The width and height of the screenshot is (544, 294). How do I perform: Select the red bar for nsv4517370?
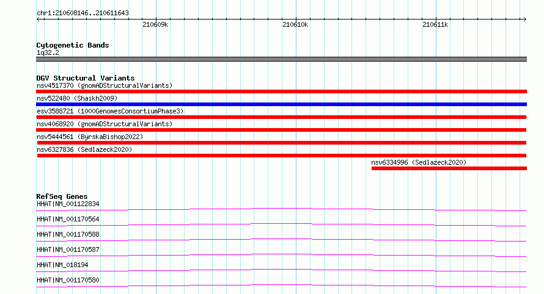(x=281, y=91)
